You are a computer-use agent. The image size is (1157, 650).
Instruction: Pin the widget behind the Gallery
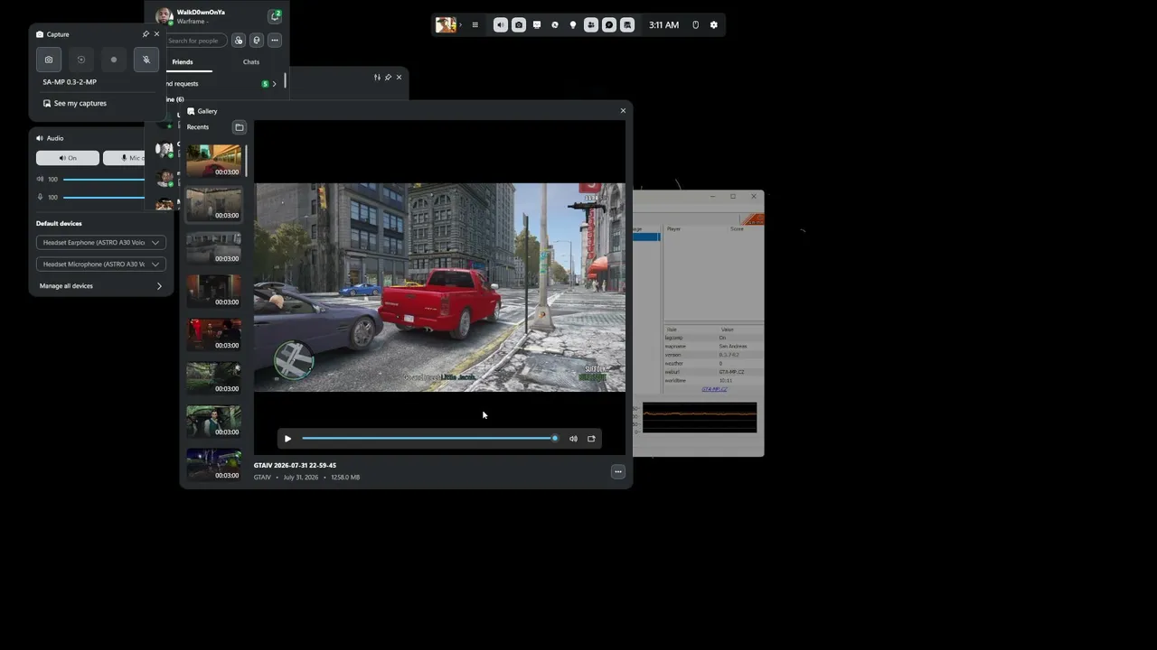388,78
